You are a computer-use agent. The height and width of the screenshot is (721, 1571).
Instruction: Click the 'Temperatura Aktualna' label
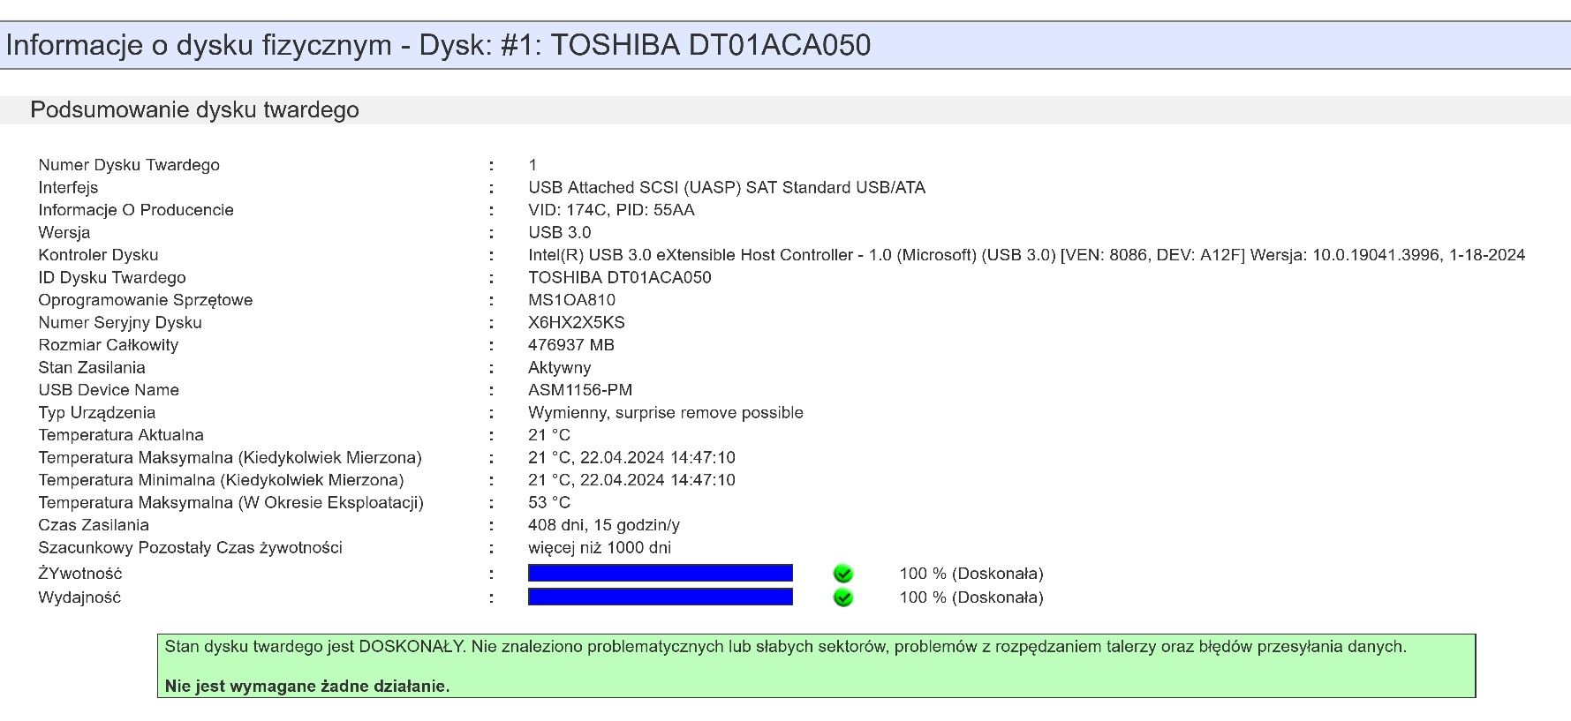click(x=121, y=435)
